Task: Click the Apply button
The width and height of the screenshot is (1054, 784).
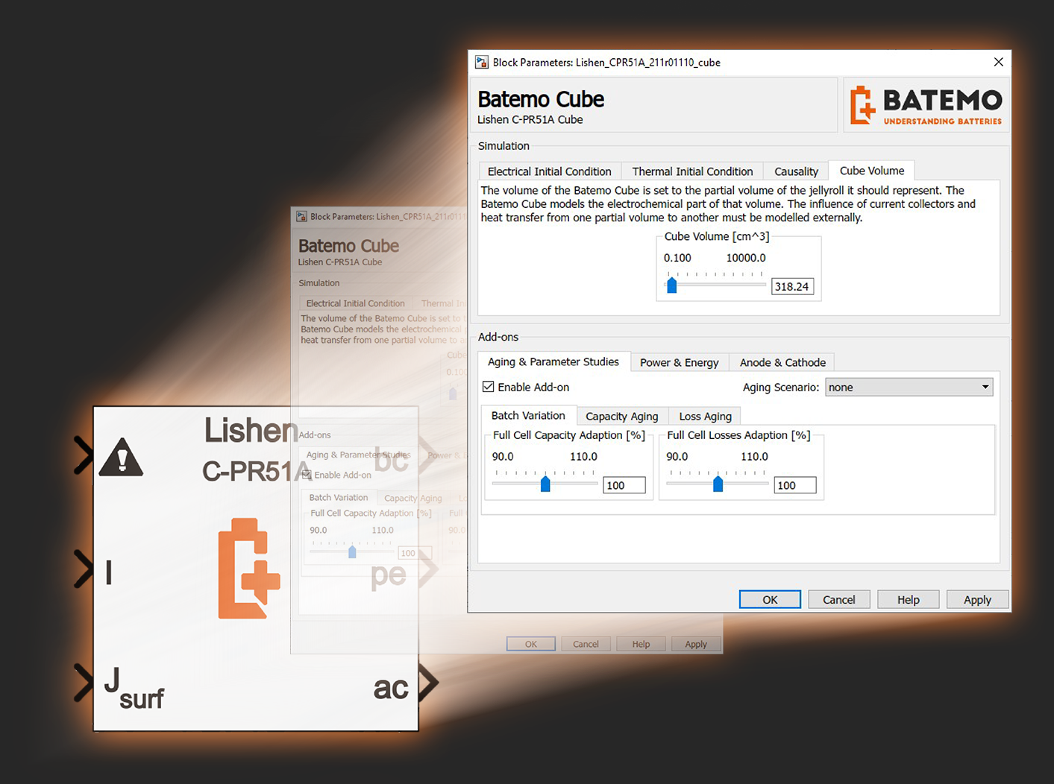Action: [976, 599]
